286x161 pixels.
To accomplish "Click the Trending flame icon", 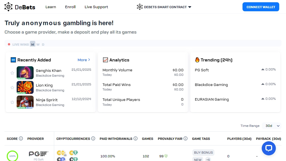I will [x=197, y=60].
